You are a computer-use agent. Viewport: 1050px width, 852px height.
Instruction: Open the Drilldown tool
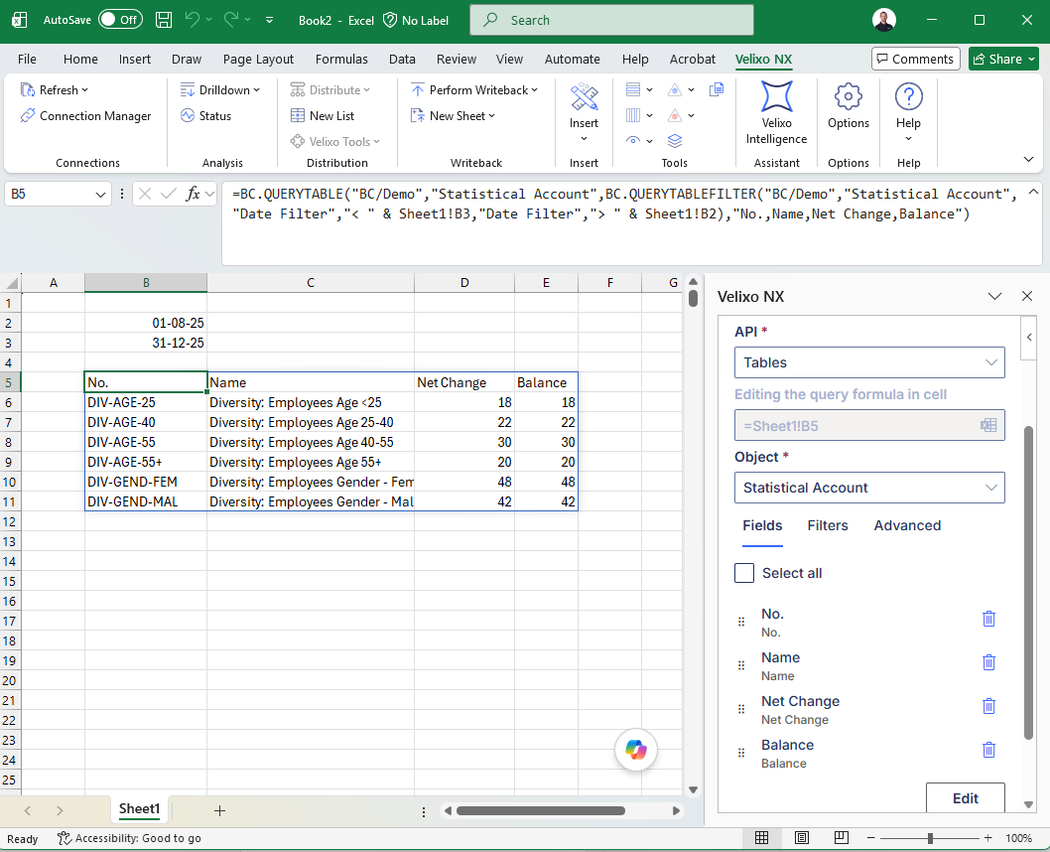pos(219,89)
